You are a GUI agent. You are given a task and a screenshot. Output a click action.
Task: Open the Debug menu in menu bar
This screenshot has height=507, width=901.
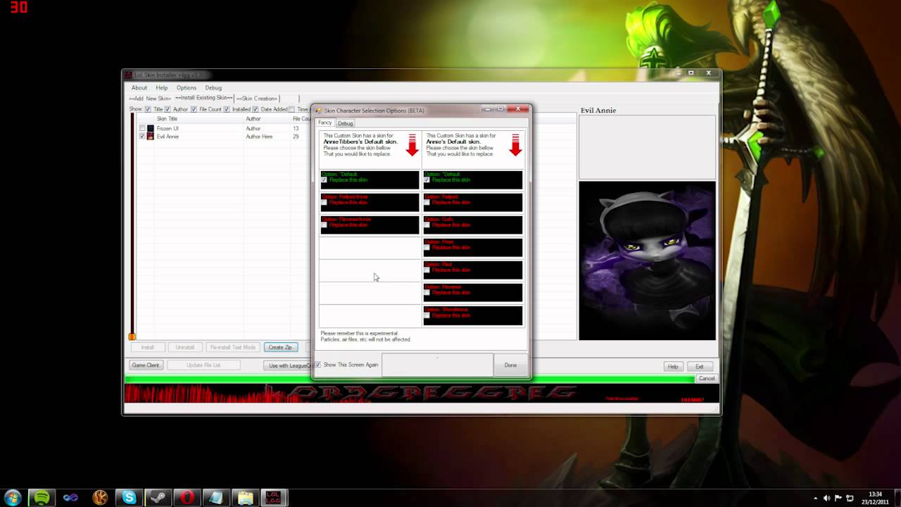(213, 88)
